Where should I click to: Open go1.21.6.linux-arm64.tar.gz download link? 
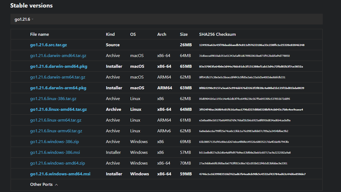[56, 120]
